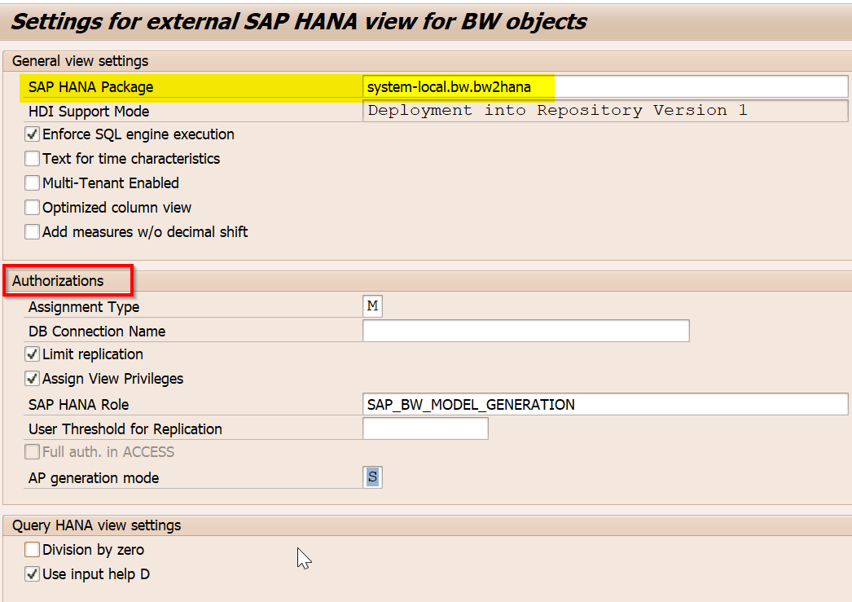The width and height of the screenshot is (852, 602).
Task: Enable Optimized column view checkbox
Action: [x=32, y=208]
